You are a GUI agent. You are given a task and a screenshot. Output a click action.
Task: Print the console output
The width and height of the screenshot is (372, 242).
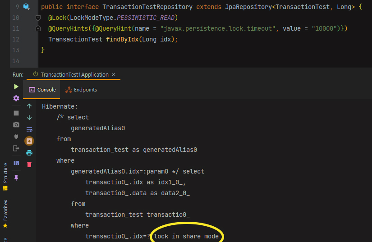[x=29, y=153]
